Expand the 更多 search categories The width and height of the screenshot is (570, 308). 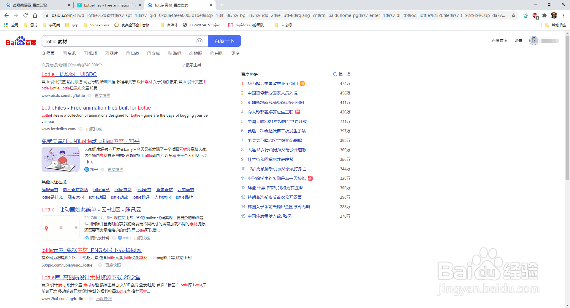[x=235, y=53]
